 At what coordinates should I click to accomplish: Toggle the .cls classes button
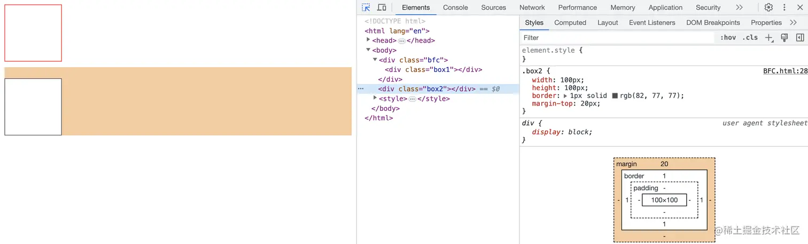tap(750, 38)
